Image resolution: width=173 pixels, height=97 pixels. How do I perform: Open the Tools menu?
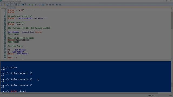tap(11, 3)
